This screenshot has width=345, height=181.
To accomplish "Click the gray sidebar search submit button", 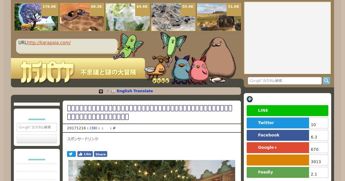I will tap(37, 139).
